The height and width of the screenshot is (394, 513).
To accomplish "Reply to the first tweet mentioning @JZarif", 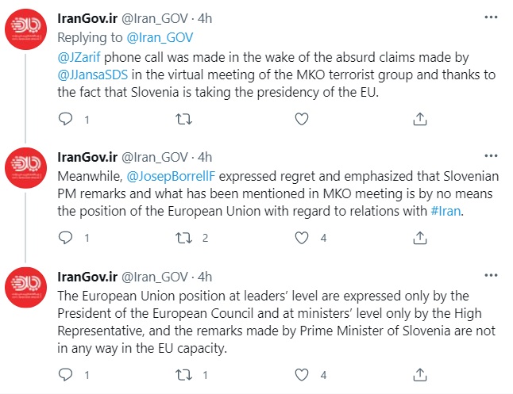I will tap(67, 120).
